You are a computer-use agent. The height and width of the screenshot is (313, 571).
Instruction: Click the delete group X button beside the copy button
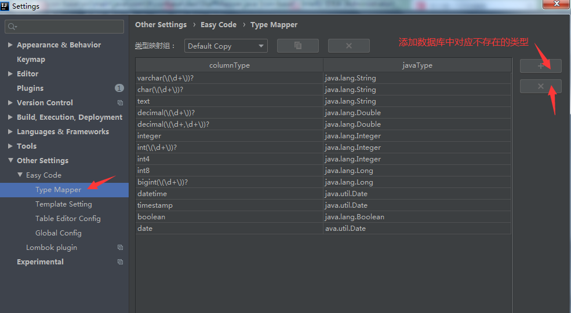tap(349, 46)
